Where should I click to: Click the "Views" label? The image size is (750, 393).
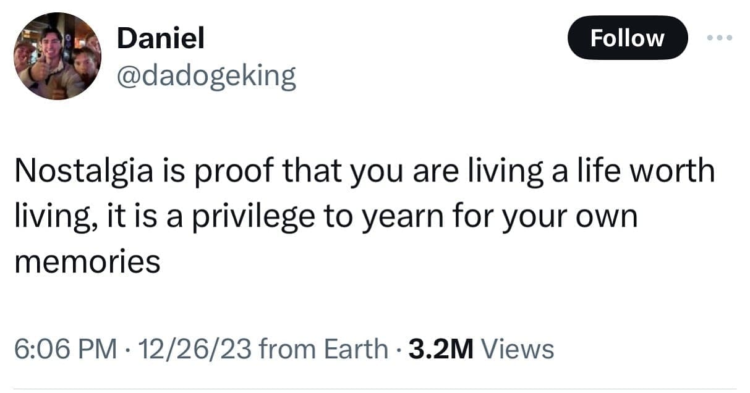tap(517, 349)
